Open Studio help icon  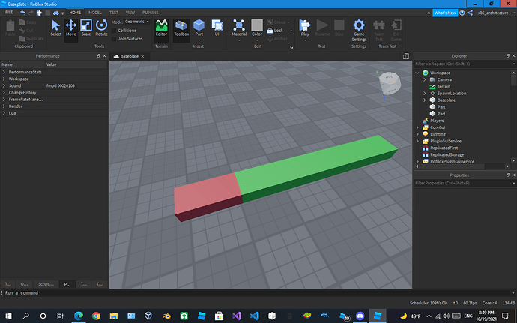click(462, 13)
